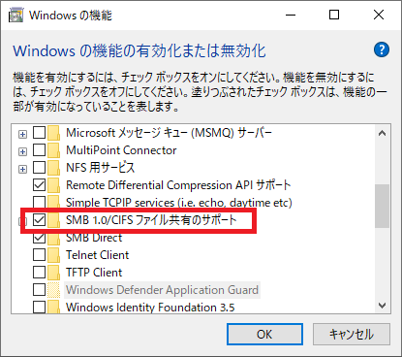This screenshot has height=357, width=402.
Task: Minimize the Windows の機能 window
Action: pyautogui.click(x=291, y=15)
